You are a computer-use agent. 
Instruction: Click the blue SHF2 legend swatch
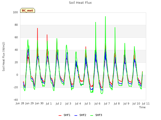pyautogui.click(x=76, y=115)
